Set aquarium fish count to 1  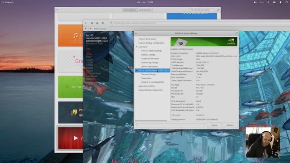click(x=87, y=46)
